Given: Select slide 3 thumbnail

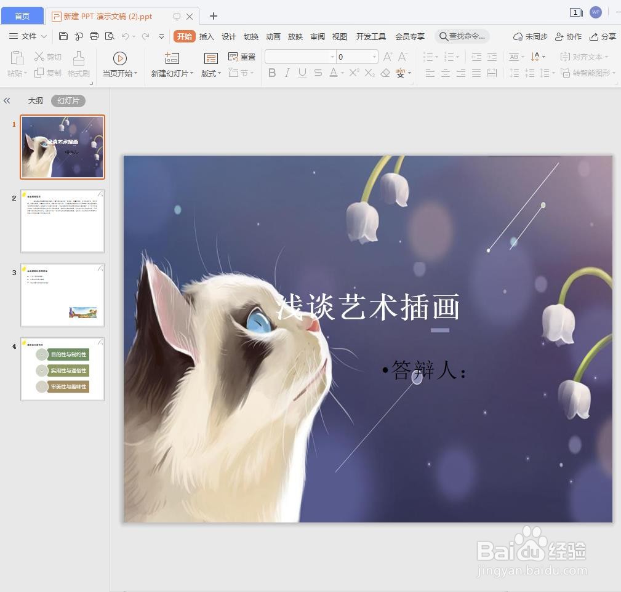Looking at the screenshot, I should pyautogui.click(x=62, y=295).
